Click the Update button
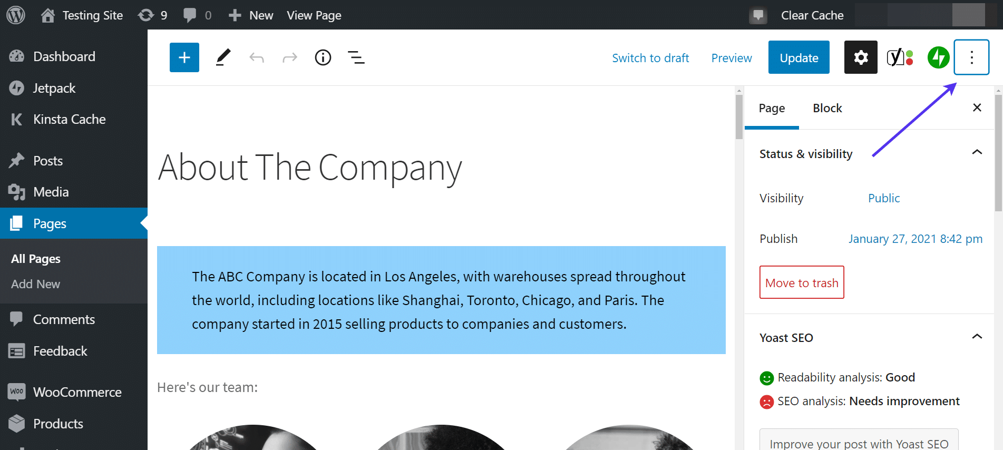The width and height of the screenshot is (1003, 450). (798, 57)
